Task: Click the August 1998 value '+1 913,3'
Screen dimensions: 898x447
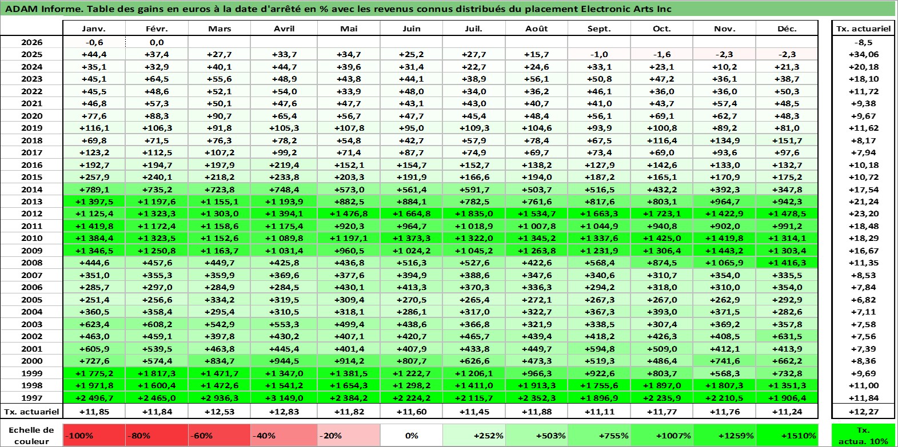Action: (x=536, y=385)
